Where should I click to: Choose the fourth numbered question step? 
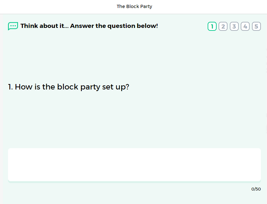tap(245, 26)
